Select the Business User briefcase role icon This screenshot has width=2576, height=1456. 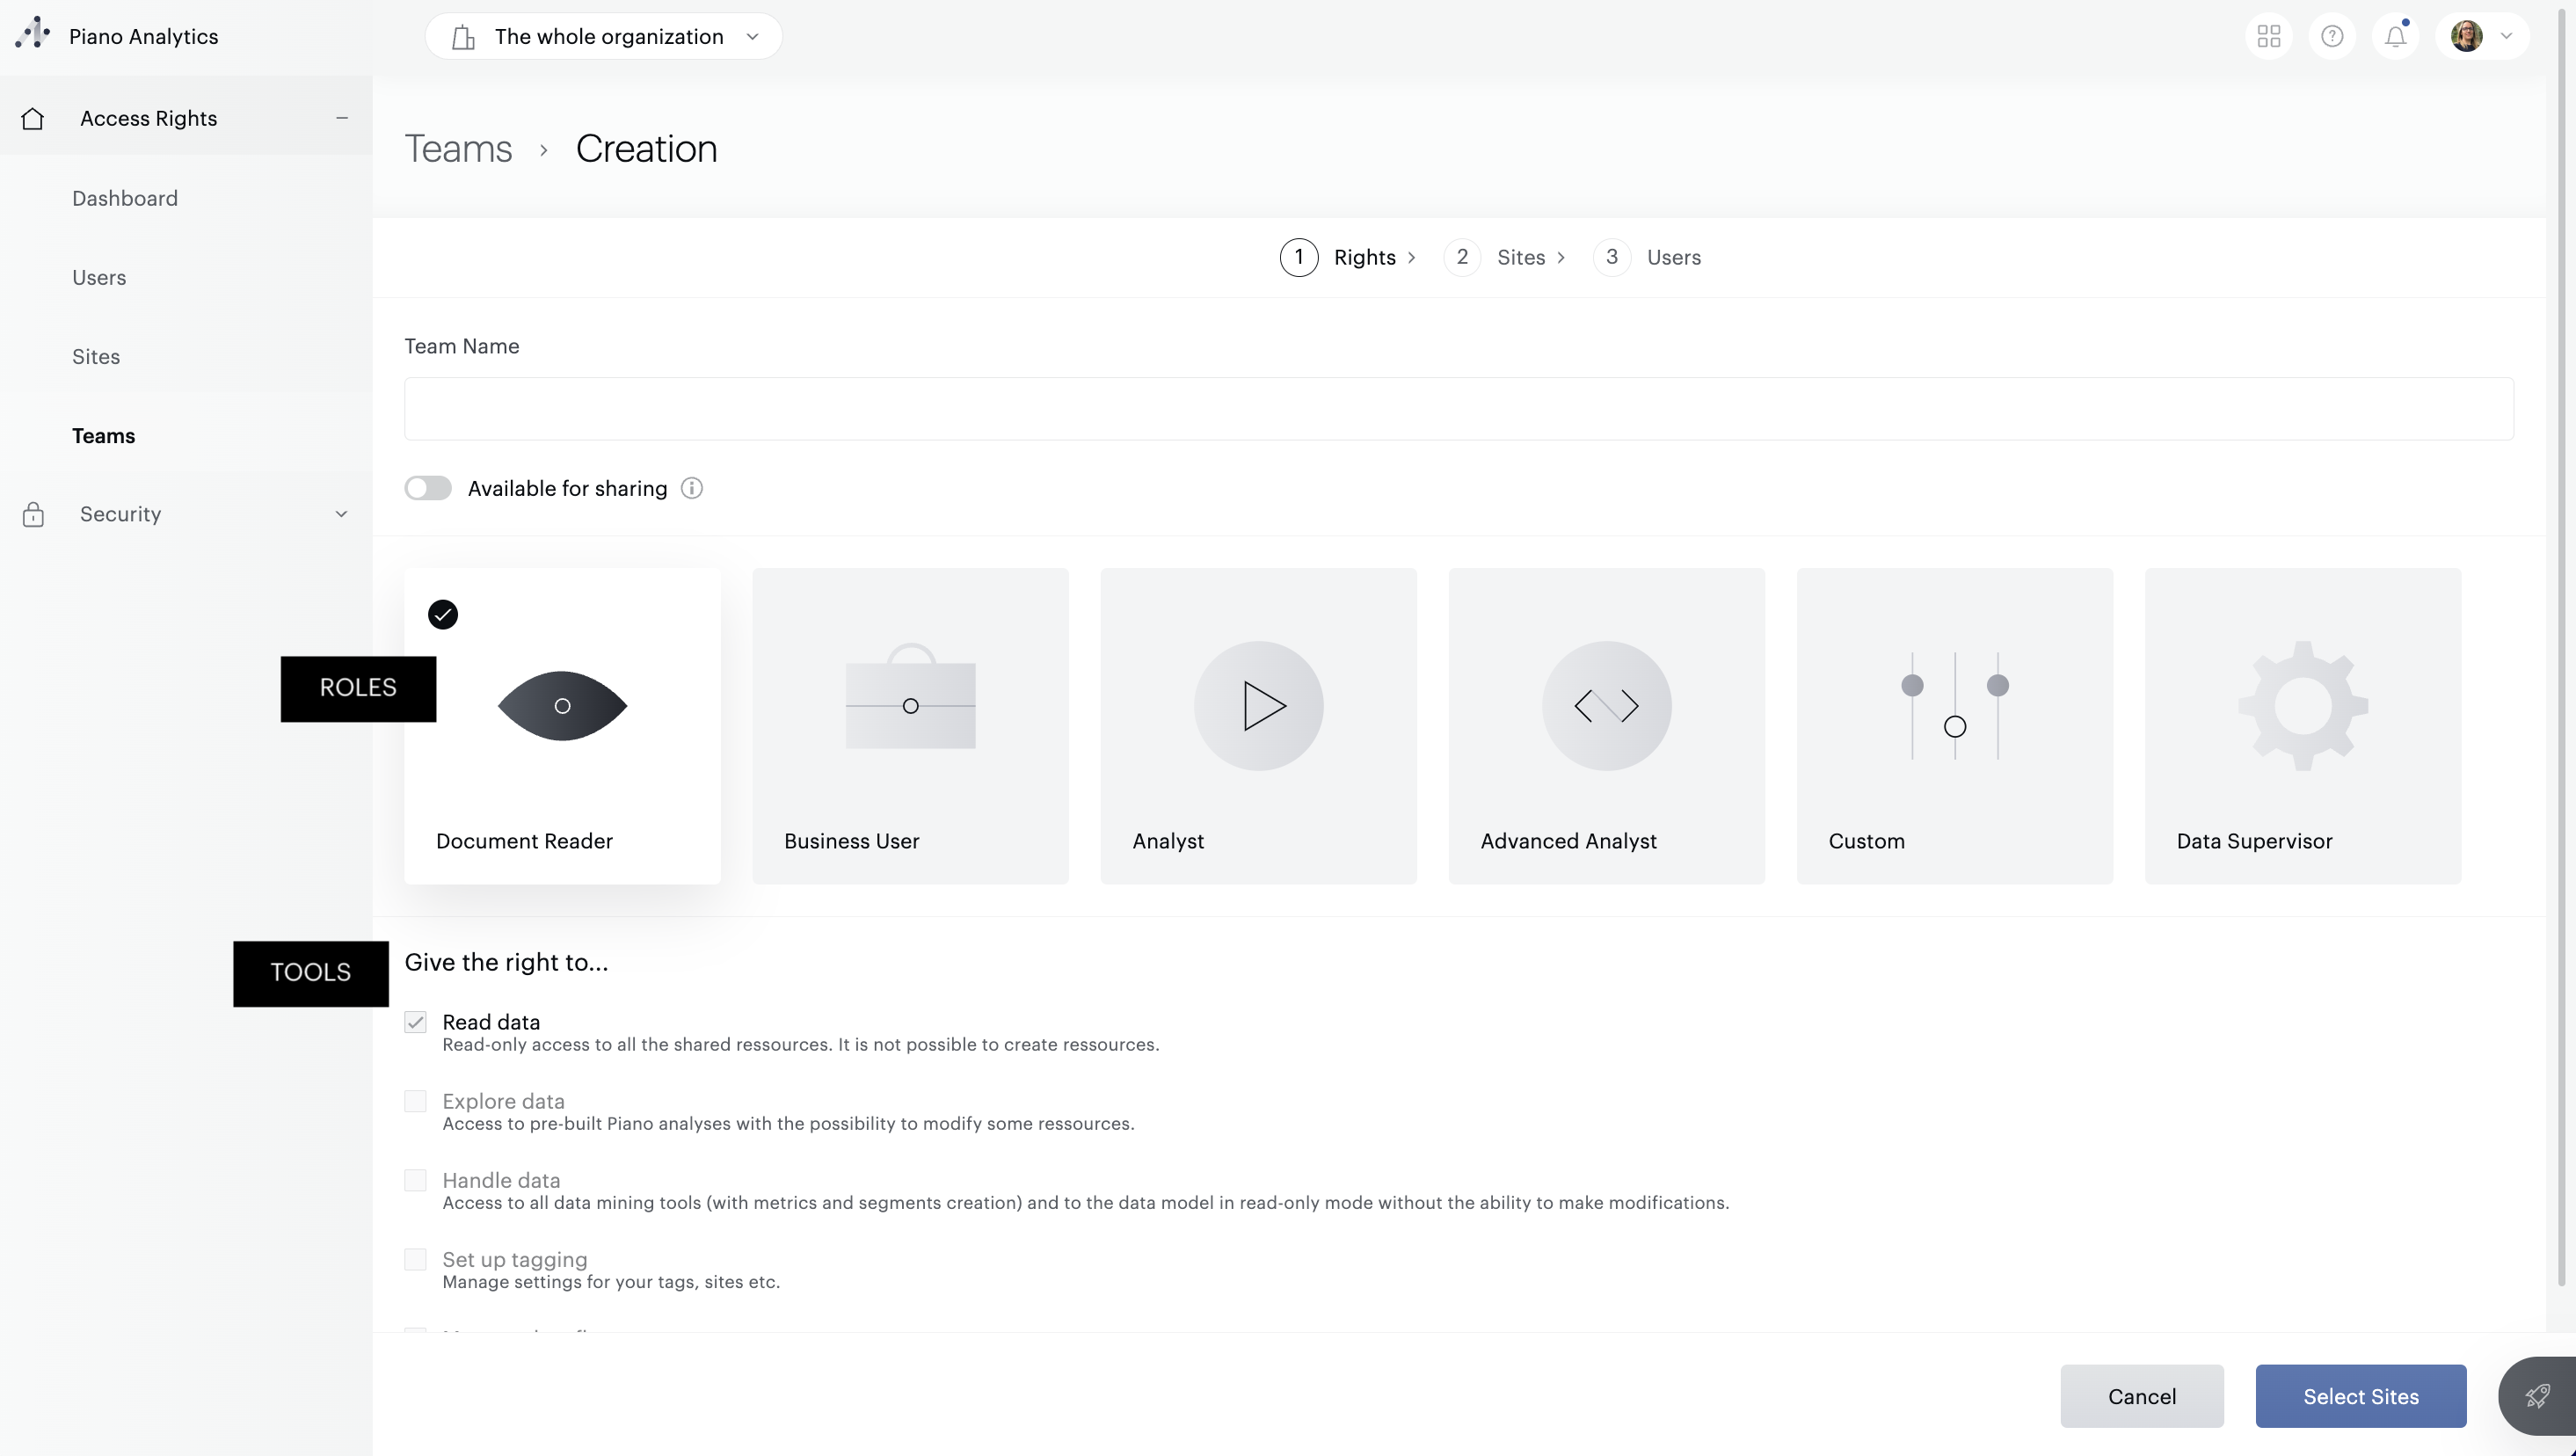910,705
